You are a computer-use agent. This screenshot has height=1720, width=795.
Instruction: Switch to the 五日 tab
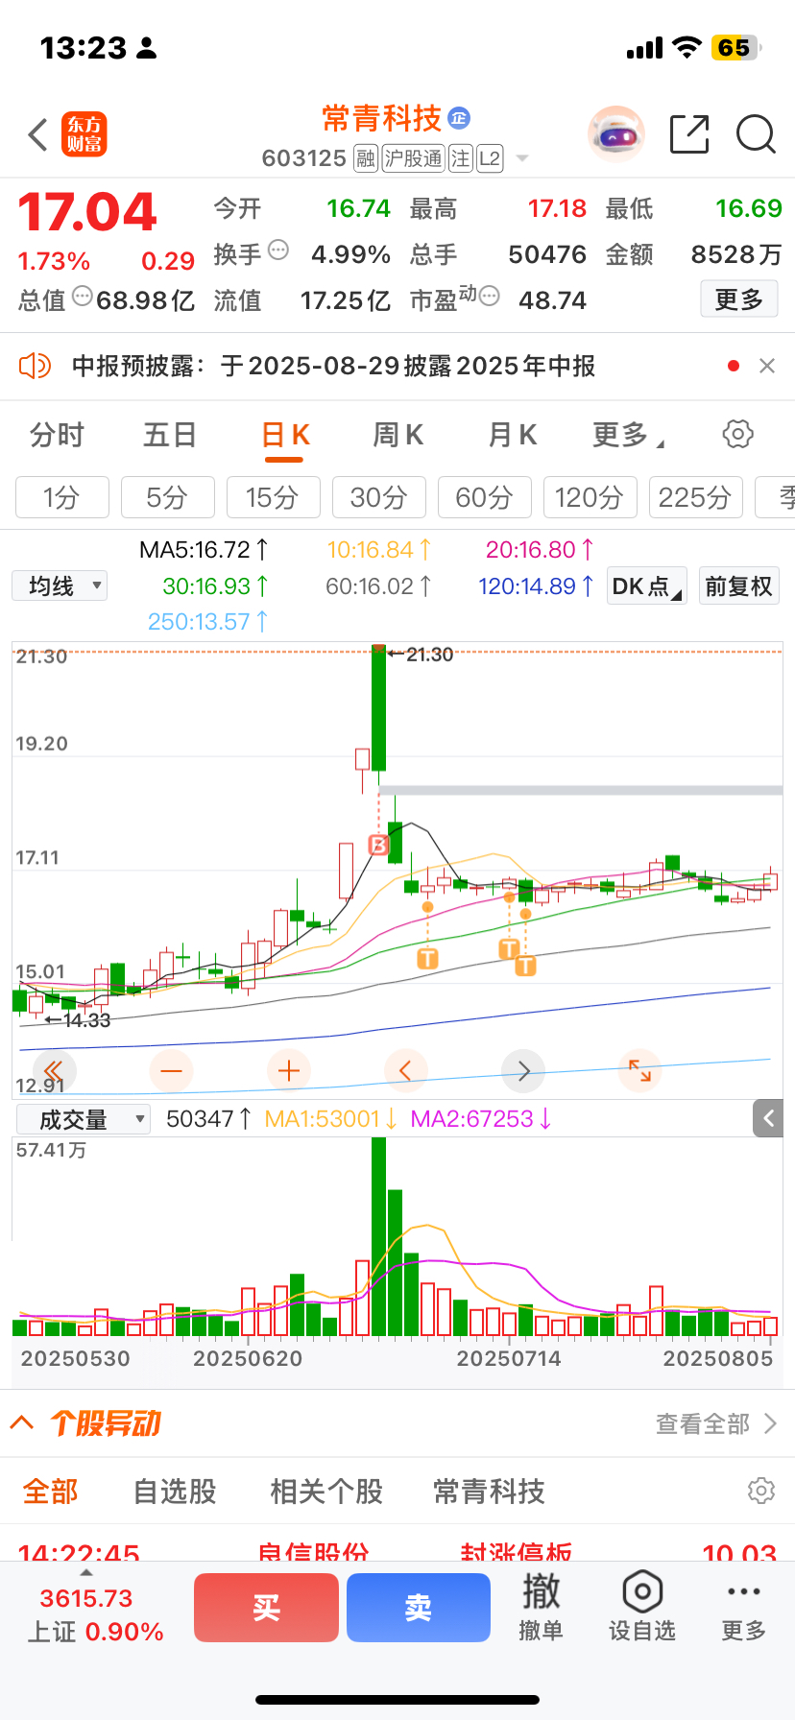(x=170, y=435)
